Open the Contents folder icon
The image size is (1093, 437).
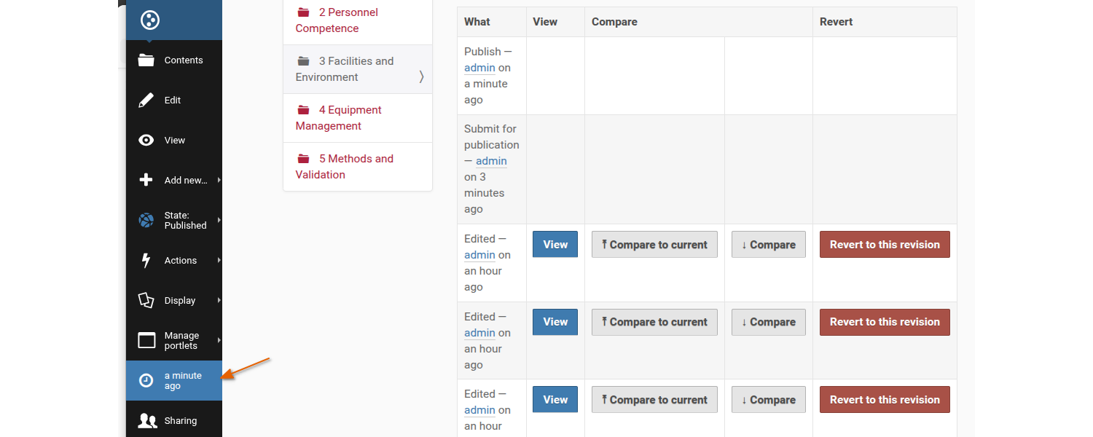pyautogui.click(x=146, y=60)
